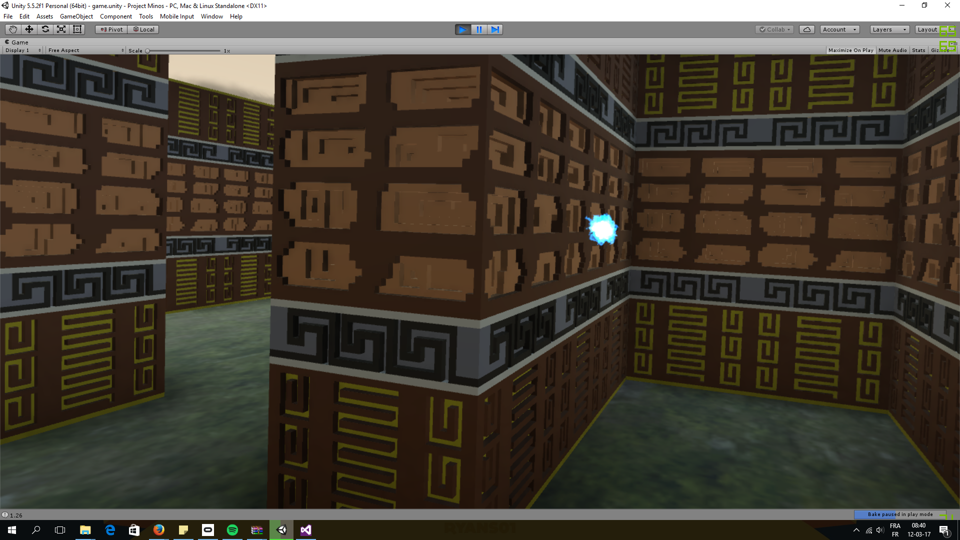Click the Play button

[462, 29]
